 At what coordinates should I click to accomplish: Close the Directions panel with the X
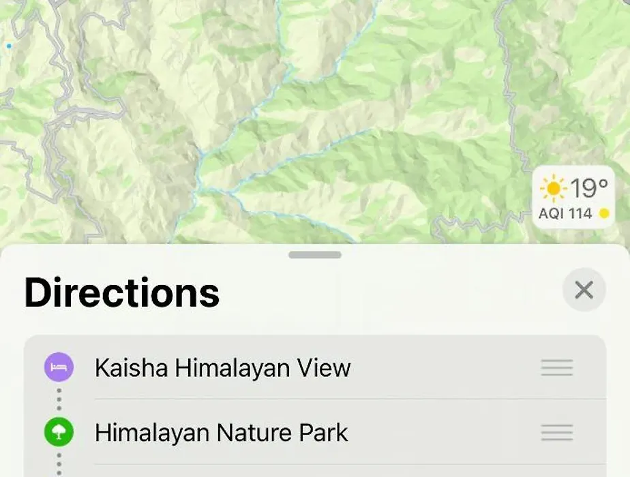point(584,290)
